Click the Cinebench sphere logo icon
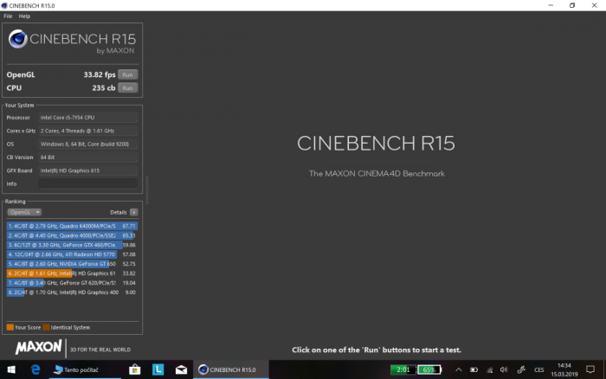Image resolution: width=606 pixels, height=379 pixels. pyautogui.click(x=18, y=40)
